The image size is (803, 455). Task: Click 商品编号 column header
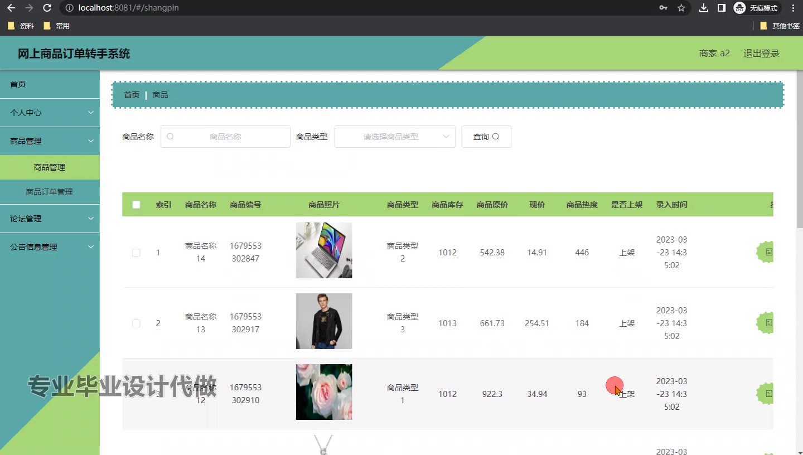[245, 205]
